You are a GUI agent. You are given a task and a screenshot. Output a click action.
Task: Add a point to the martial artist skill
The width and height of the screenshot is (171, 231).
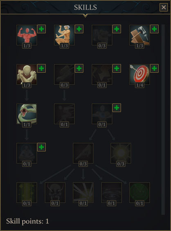(79, 29)
